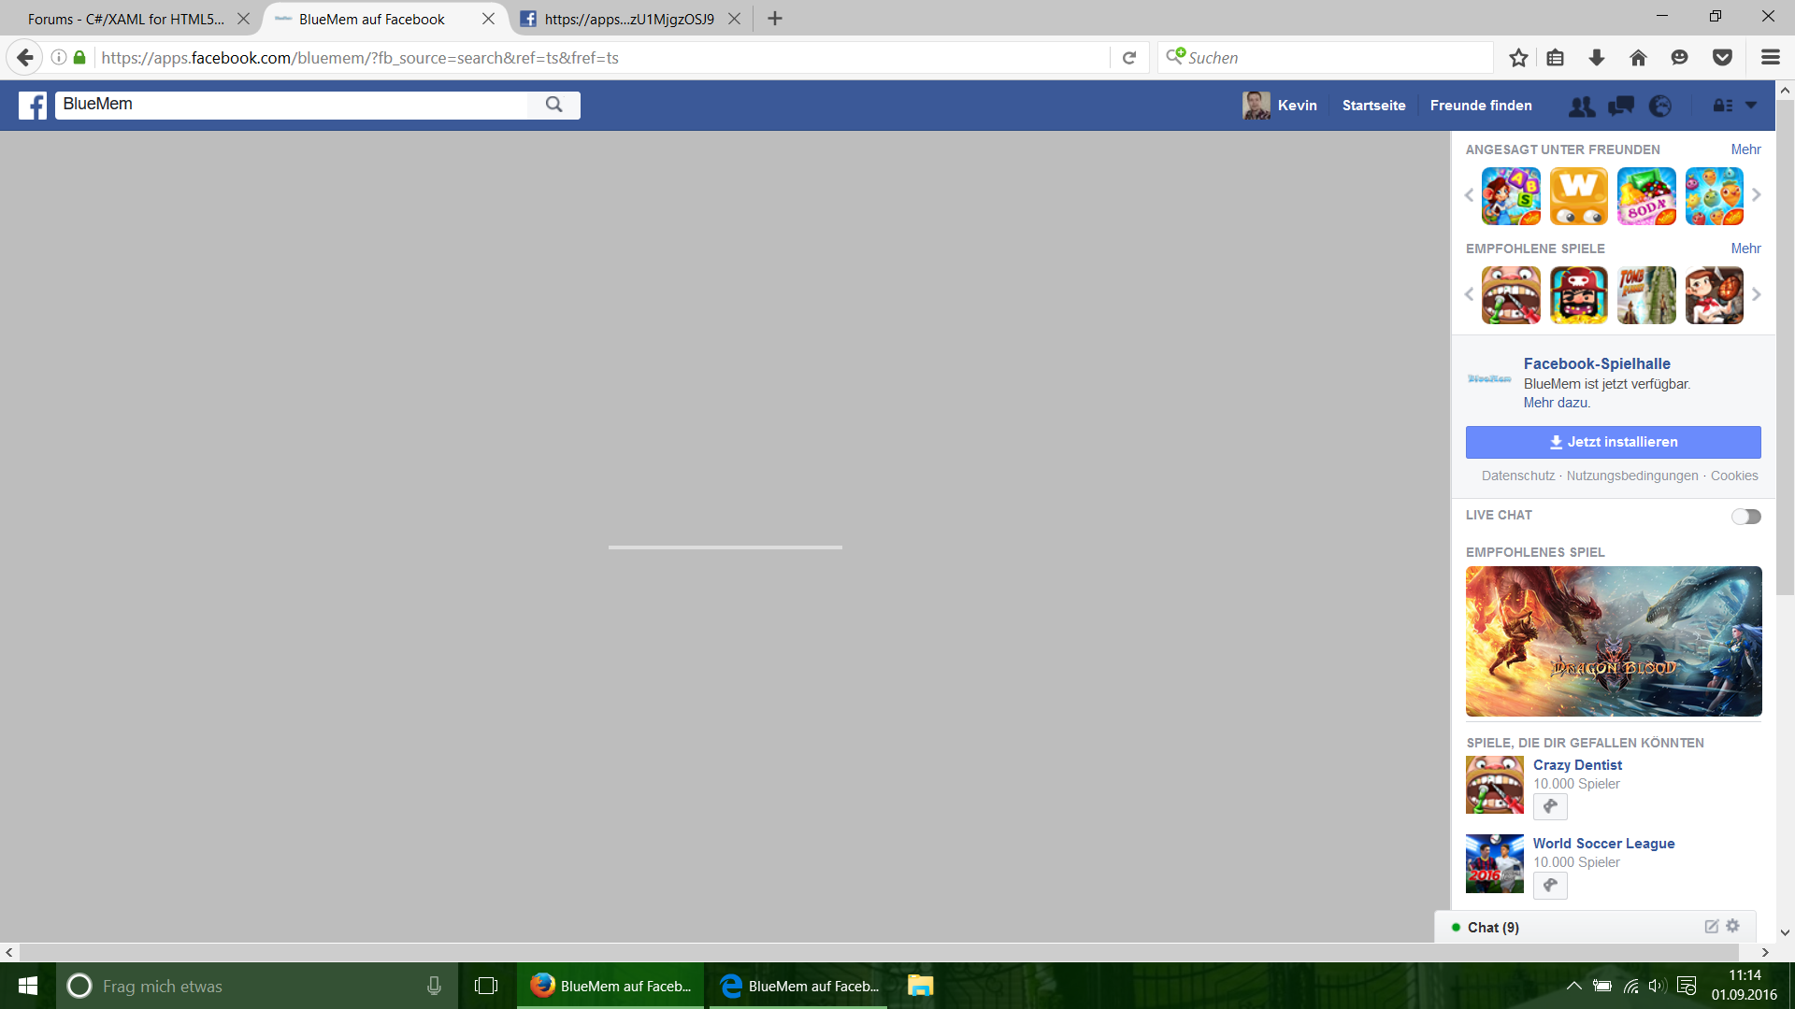The width and height of the screenshot is (1795, 1009).
Task: Click Cortana Frag mich etwas search box
Action: coord(257,986)
